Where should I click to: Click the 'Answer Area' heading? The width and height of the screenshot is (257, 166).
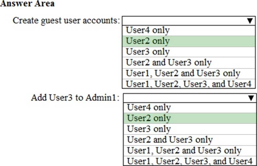tap(27, 4)
